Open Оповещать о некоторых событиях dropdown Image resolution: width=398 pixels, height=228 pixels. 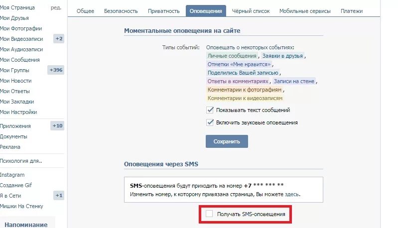coord(250,47)
